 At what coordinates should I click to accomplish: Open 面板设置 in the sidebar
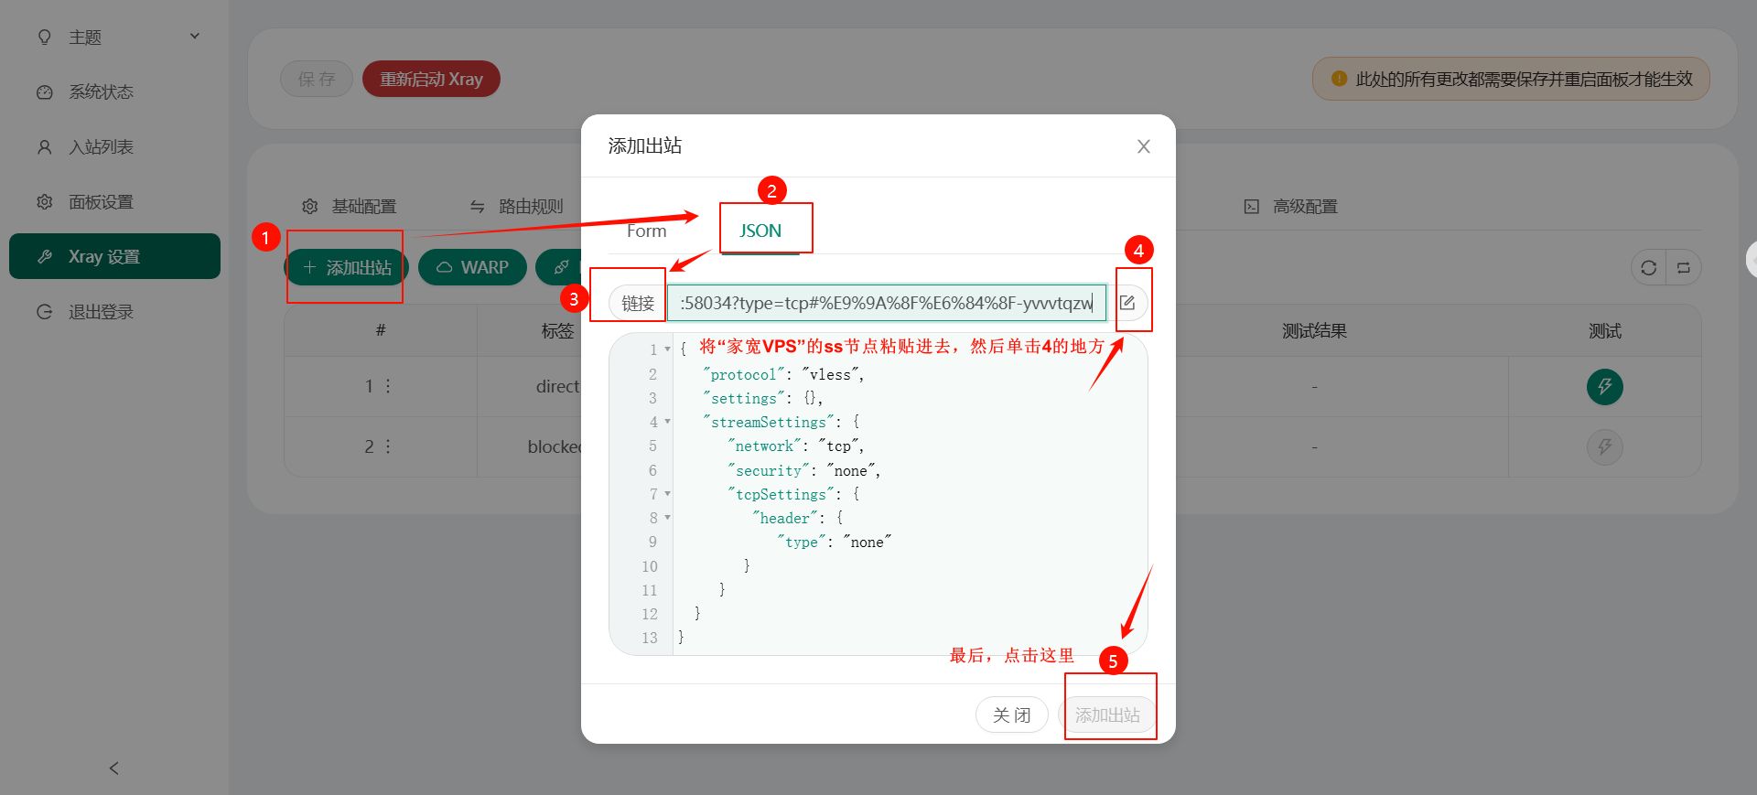pyautogui.click(x=114, y=202)
